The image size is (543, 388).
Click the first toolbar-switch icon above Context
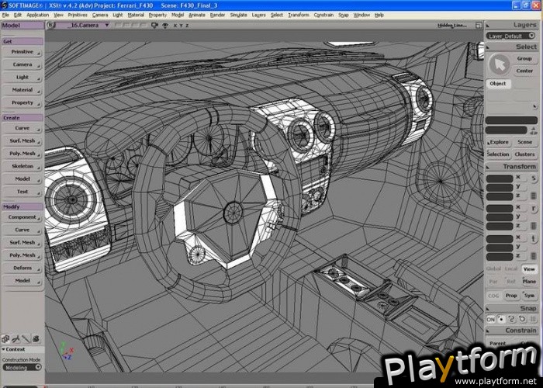click(5, 339)
